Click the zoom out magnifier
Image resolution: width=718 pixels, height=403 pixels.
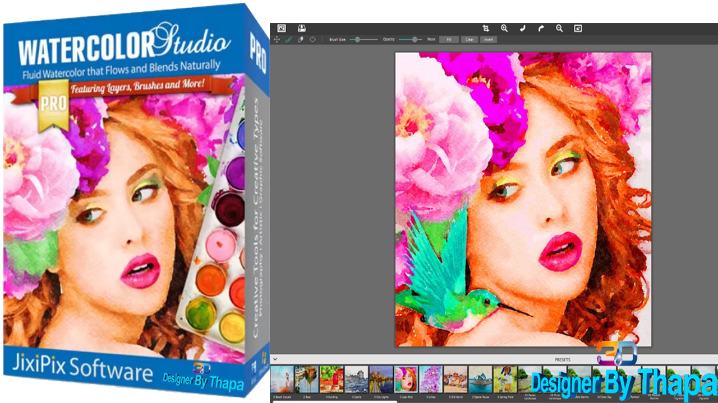pos(559,28)
